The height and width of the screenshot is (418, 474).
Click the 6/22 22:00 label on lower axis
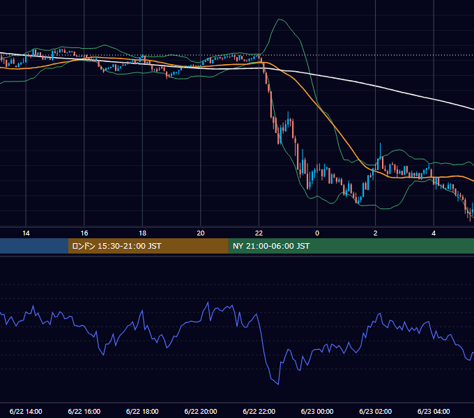click(x=259, y=411)
